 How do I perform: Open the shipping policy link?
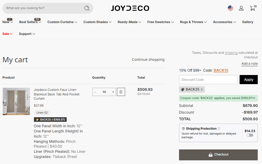coord(231,53)
